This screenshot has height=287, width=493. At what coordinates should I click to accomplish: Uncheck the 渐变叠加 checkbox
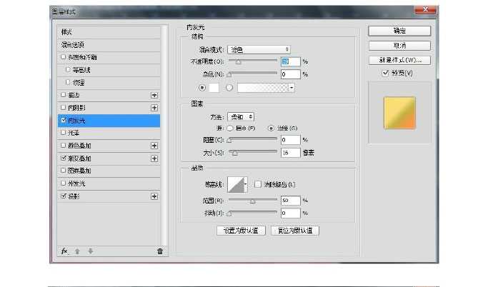tap(63, 158)
